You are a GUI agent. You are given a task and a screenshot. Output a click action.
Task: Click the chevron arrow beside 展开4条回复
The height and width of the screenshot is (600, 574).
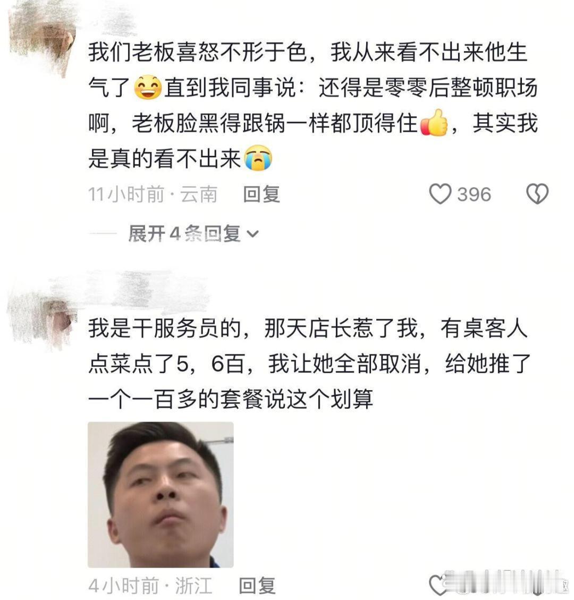(x=253, y=234)
